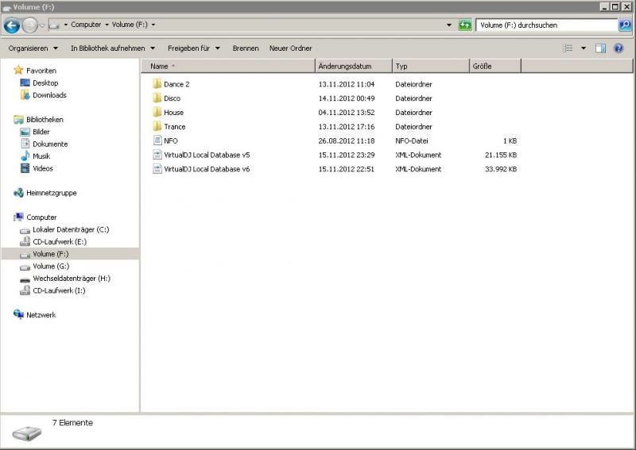Image resolution: width=636 pixels, height=450 pixels.
Task: Click Brennen in the command bar
Action: [x=246, y=48]
